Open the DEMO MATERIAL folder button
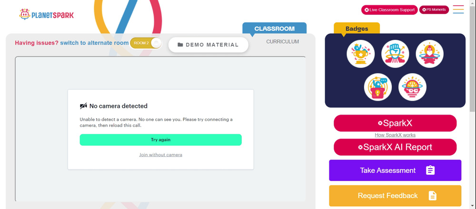476x209 pixels. [208, 45]
